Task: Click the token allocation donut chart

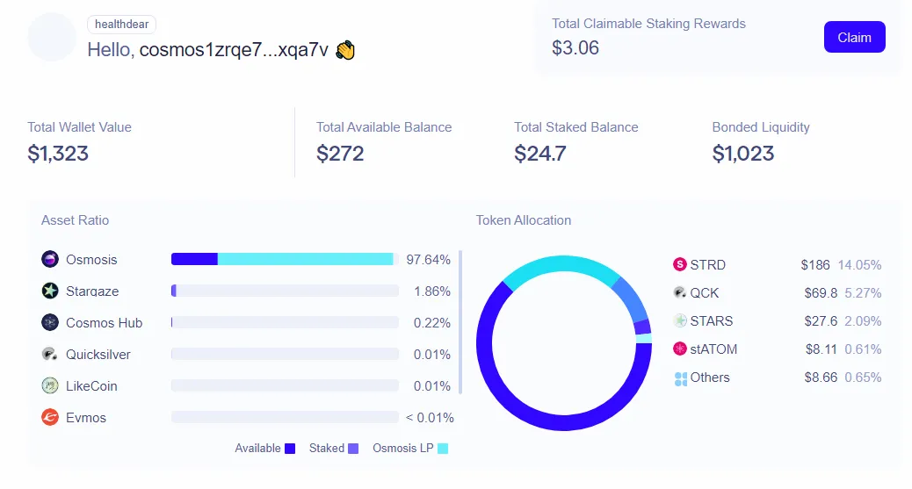Action: point(563,343)
